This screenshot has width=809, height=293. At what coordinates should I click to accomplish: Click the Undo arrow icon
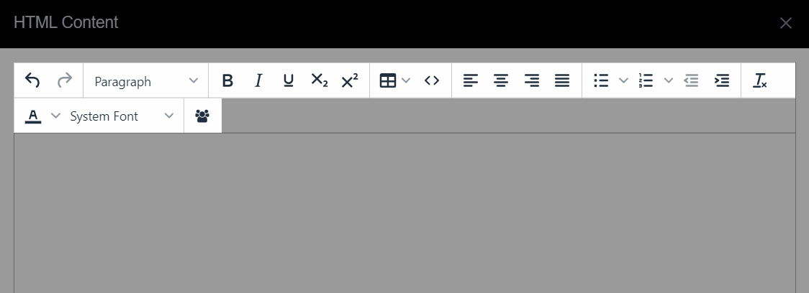(32, 80)
